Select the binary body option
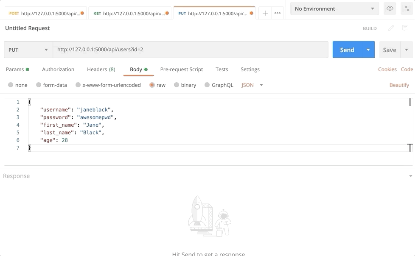The height and width of the screenshot is (256, 415). coord(177,85)
